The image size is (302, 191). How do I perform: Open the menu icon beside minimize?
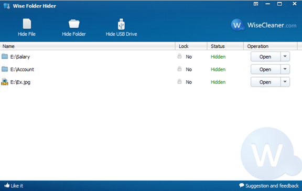(256, 4)
